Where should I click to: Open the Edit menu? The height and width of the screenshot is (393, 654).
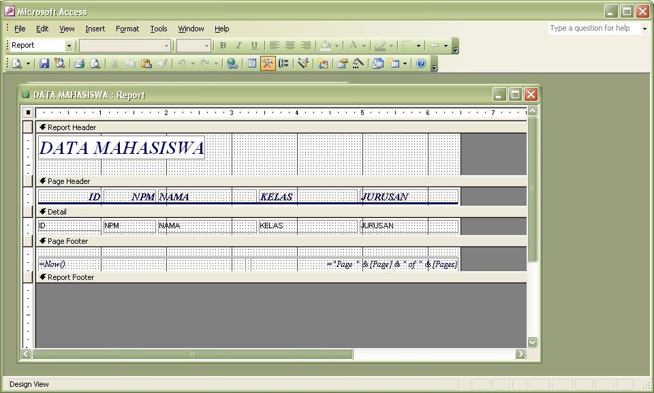[42, 29]
